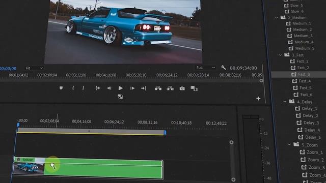Open the Fit zoom level dropdown

click(x=34, y=68)
